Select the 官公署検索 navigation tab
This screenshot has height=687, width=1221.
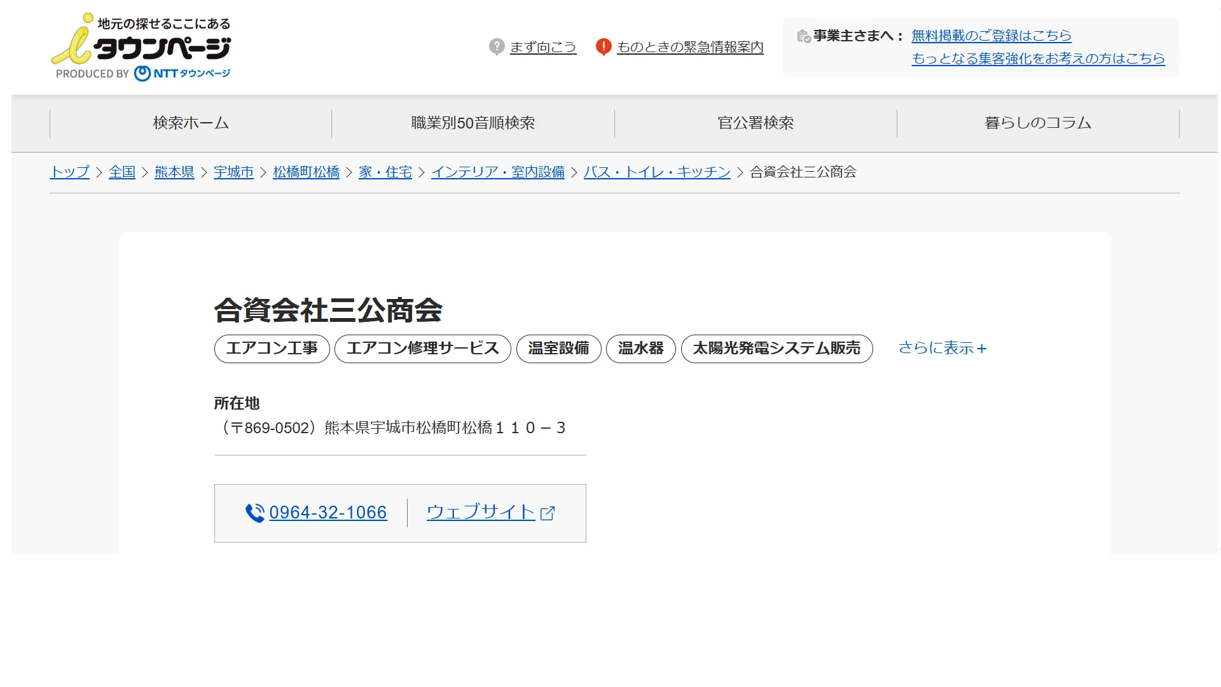tap(755, 123)
